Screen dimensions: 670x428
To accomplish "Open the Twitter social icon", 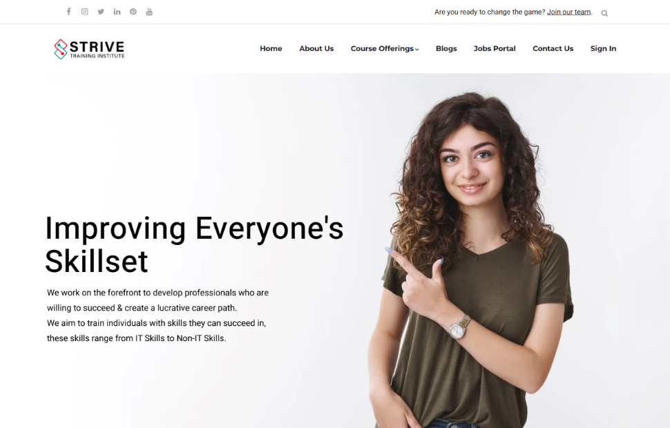I will (101, 12).
